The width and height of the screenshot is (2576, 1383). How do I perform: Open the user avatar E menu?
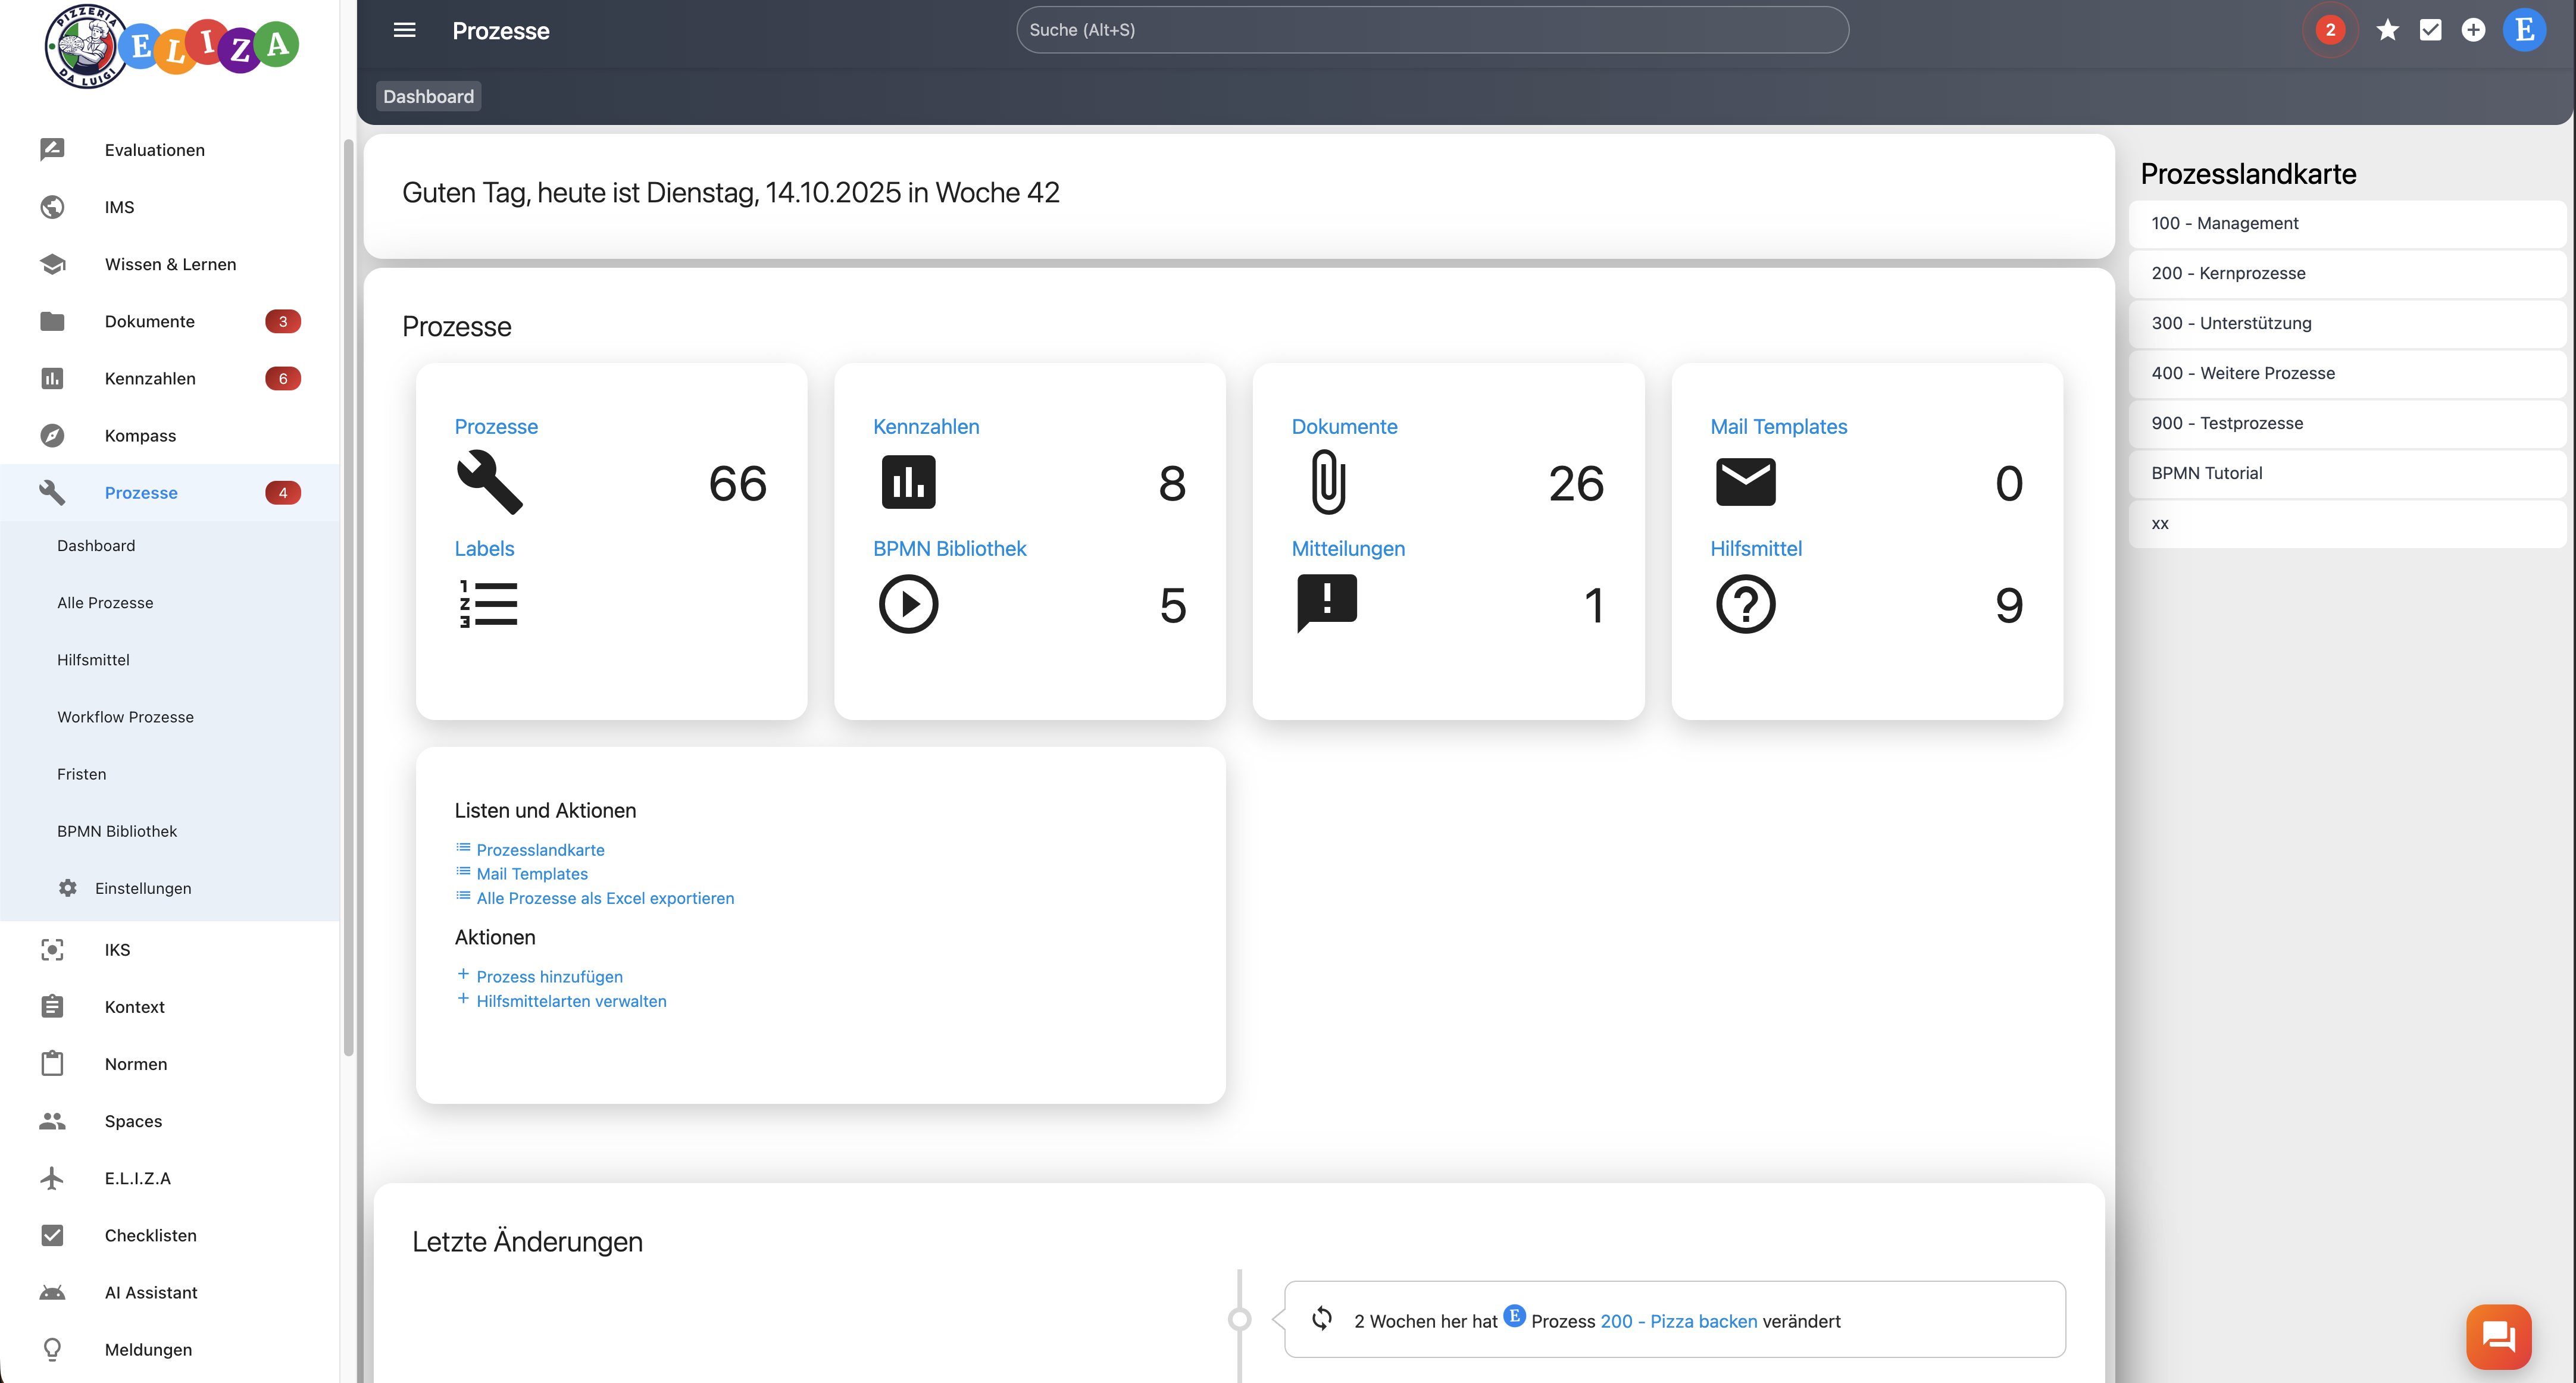coord(2524,30)
